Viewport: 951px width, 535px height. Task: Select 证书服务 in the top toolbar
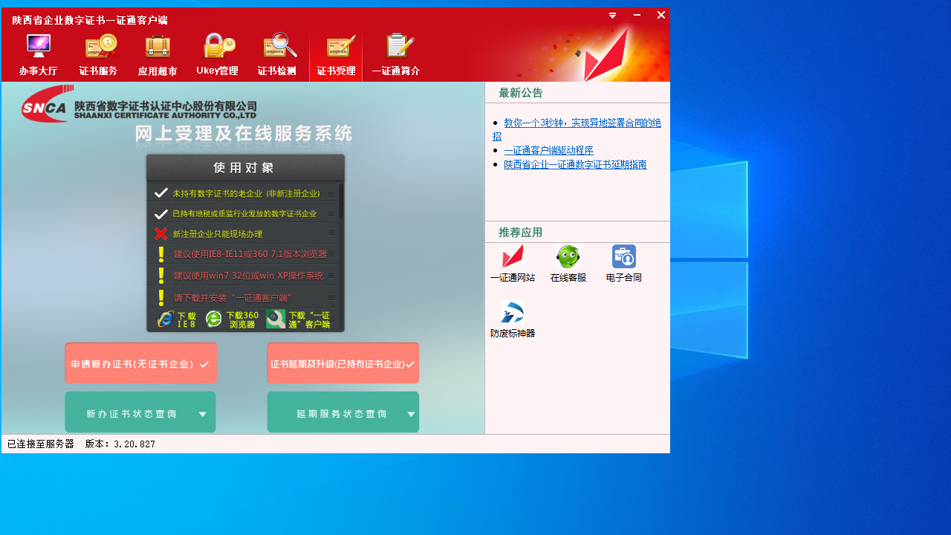click(98, 53)
